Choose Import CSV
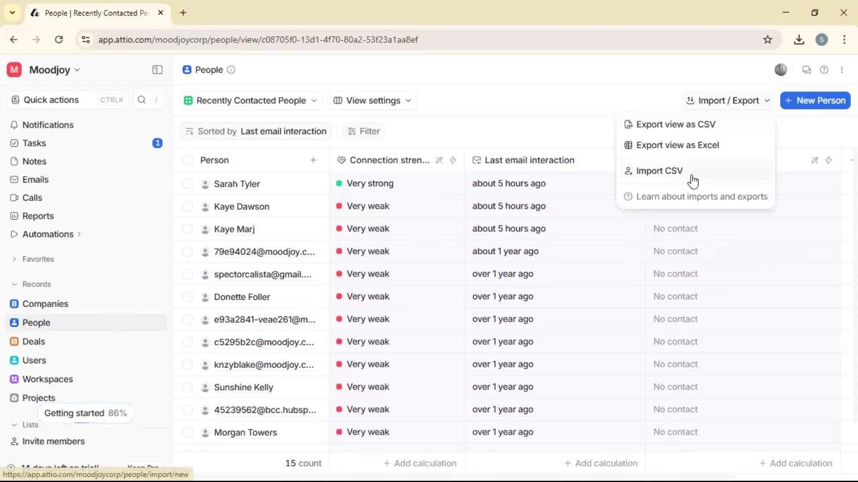This screenshot has height=482, width=858. tap(695, 171)
